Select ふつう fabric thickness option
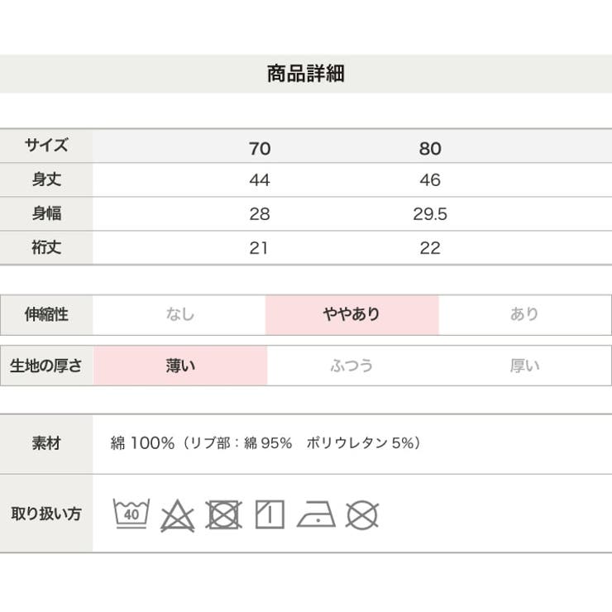The image size is (612, 612). (351, 366)
